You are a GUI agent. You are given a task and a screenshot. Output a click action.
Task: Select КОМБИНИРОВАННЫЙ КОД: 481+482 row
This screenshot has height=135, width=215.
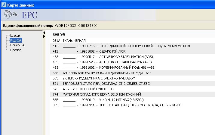click(132, 67)
